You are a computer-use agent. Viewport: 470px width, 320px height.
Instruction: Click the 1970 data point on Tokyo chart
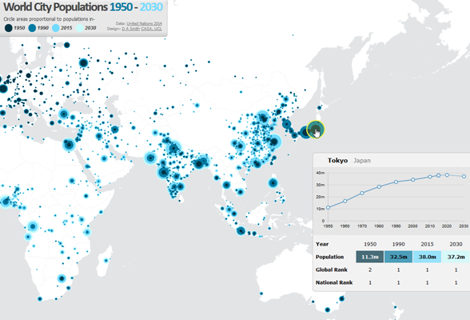[362, 193]
